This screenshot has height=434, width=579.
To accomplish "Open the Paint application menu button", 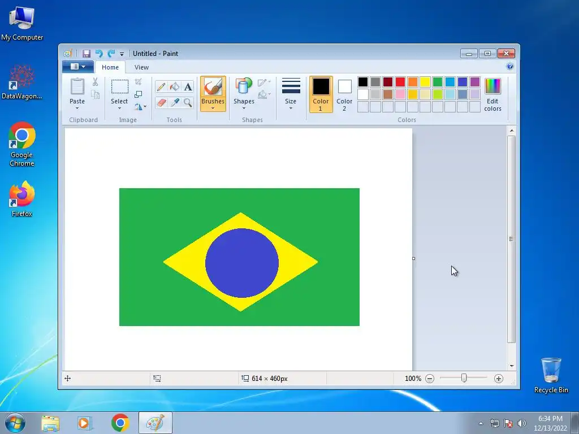I will click(x=78, y=67).
